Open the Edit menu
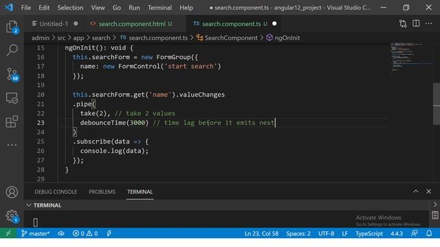Screen dimensions: 440x247 coord(44,8)
